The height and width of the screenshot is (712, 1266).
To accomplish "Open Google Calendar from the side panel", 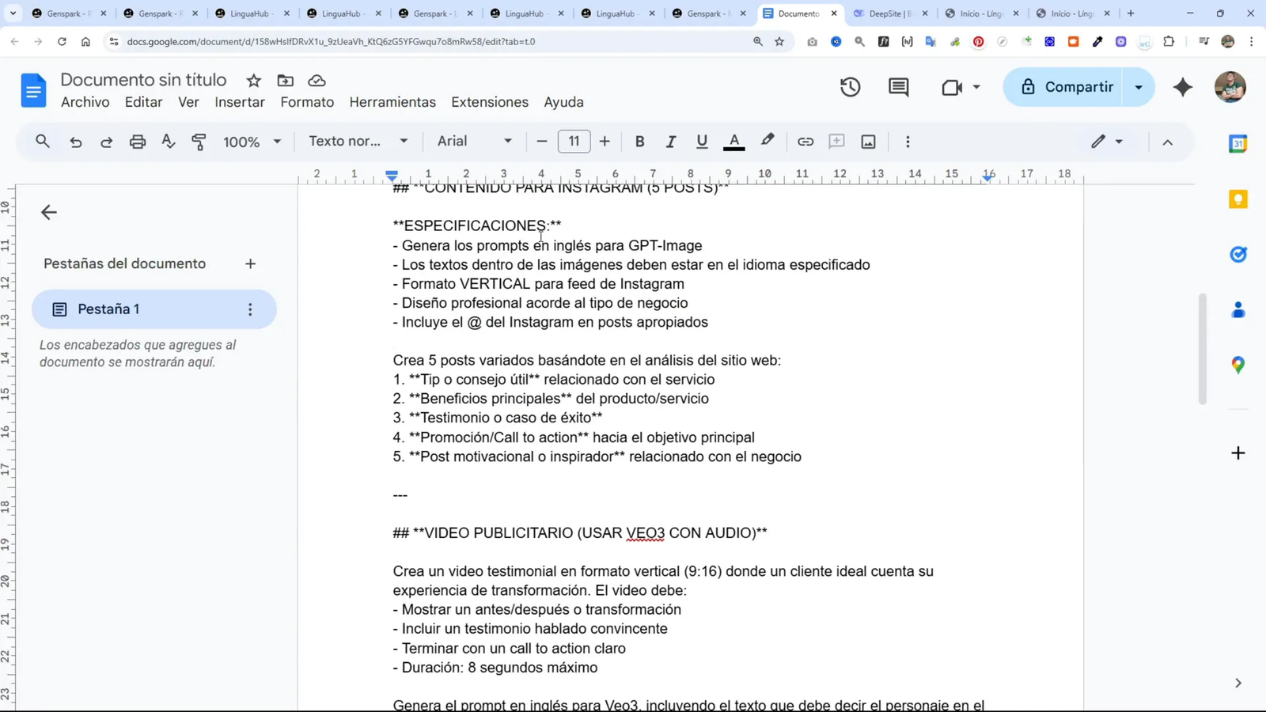I will coord(1237,144).
